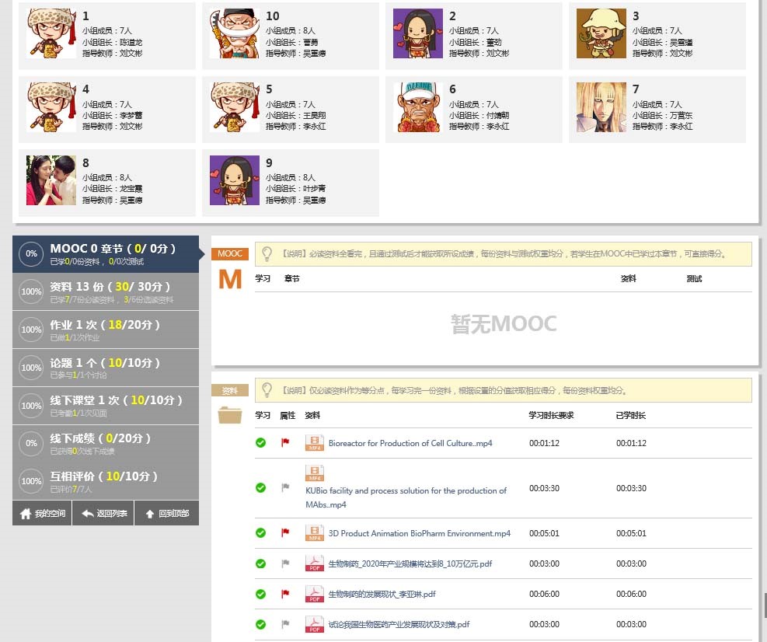Go to 我的空间 home button
This screenshot has height=642, width=767.
tap(42, 514)
